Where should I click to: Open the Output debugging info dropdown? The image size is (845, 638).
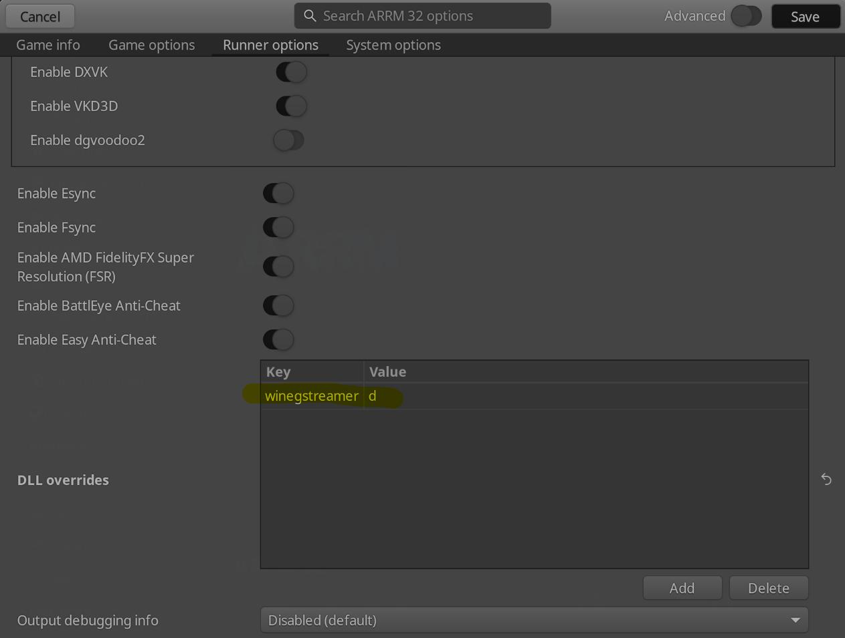coord(534,621)
